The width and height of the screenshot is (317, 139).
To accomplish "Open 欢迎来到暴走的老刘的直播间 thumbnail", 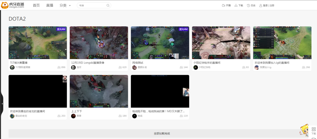I will [x=38, y=91].
